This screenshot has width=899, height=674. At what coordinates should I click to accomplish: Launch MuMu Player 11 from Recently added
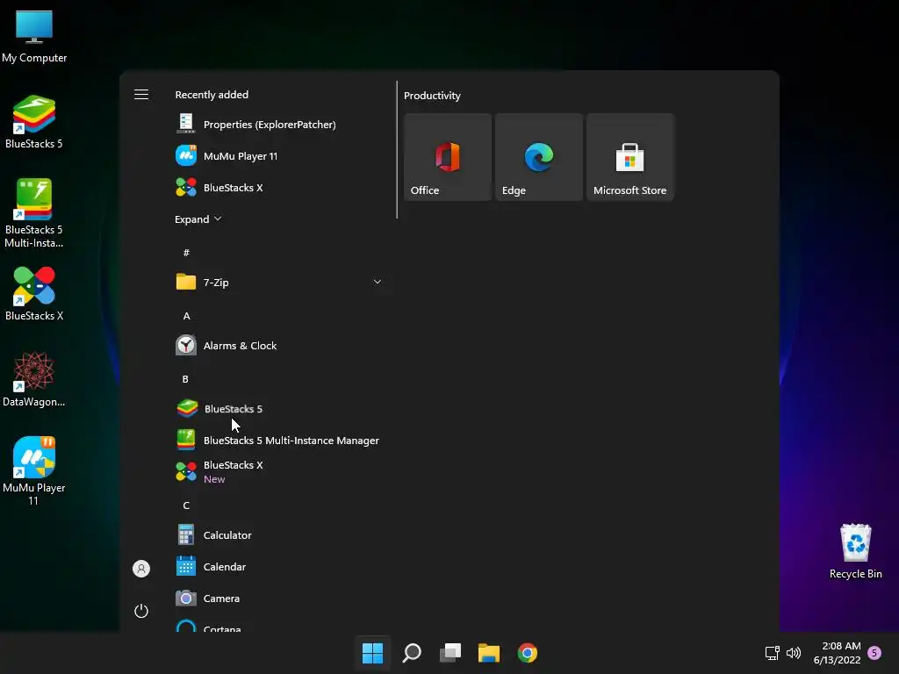[x=279, y=156]
